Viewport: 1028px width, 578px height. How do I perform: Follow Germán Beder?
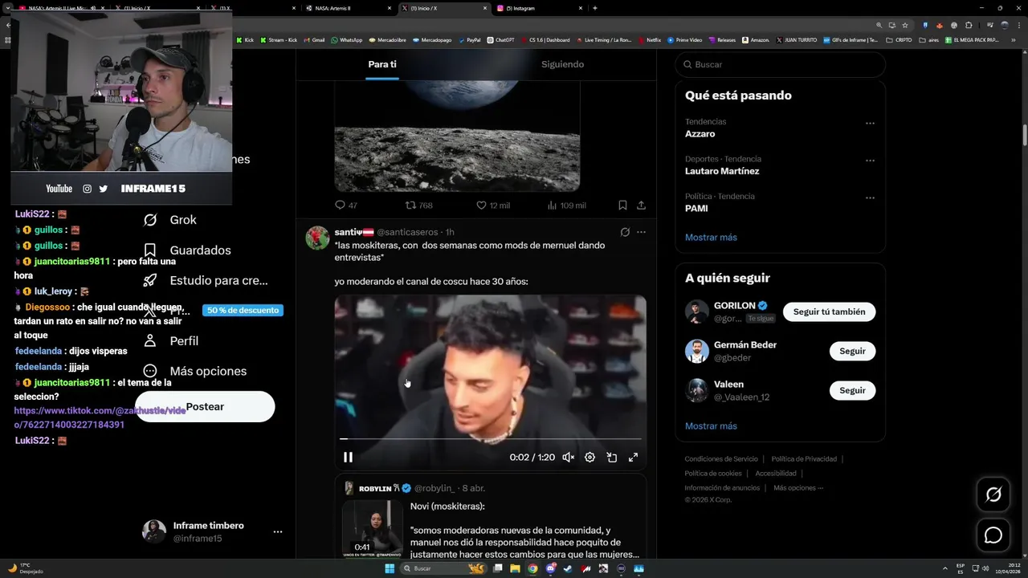852,351
